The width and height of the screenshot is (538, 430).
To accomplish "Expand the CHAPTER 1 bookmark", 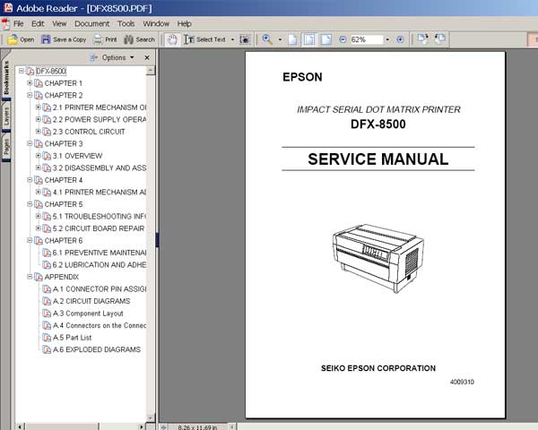I will pyautogui.click(x=30, y=83).
